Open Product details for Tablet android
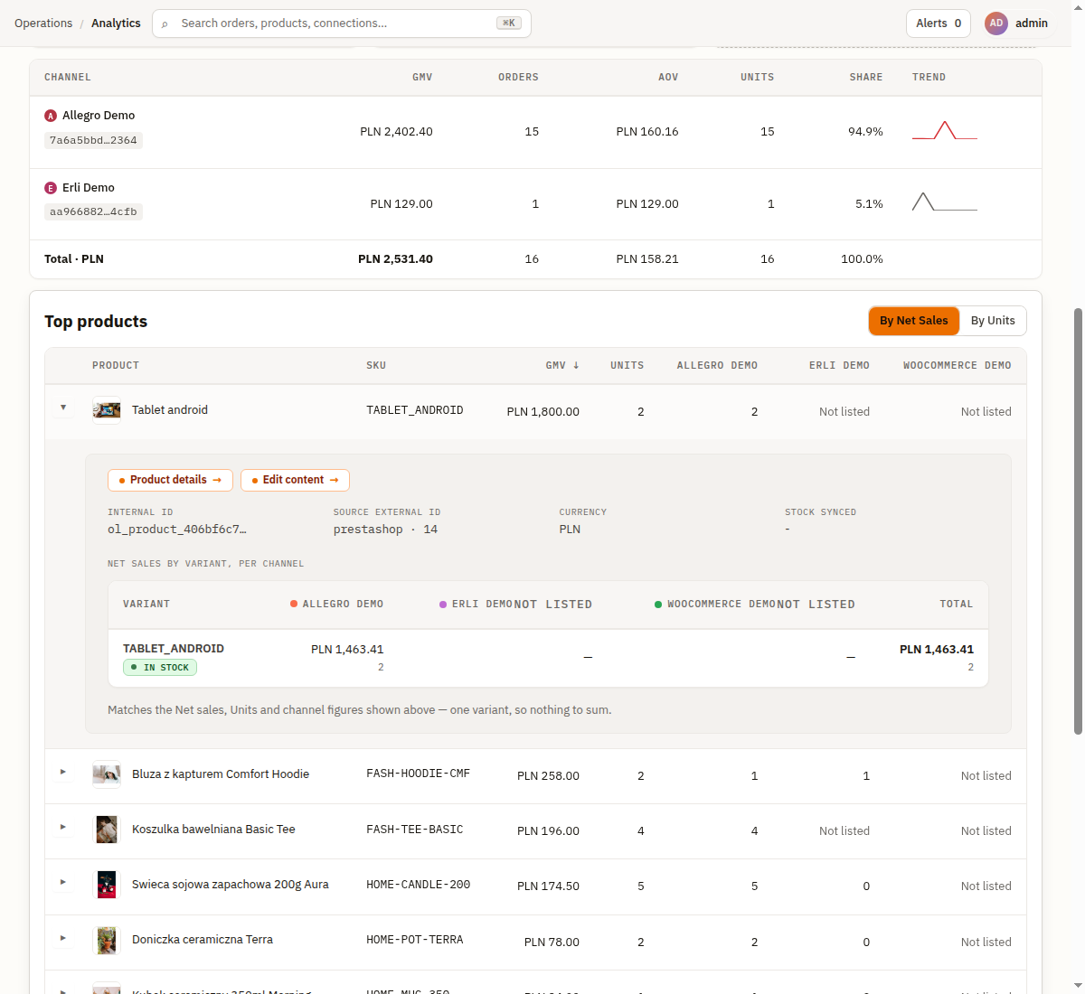This screenshot has width=1085, height=994. tap(170, 480)
